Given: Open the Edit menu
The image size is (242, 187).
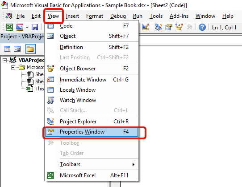Looking at the screenshot, I should point(36,16).
